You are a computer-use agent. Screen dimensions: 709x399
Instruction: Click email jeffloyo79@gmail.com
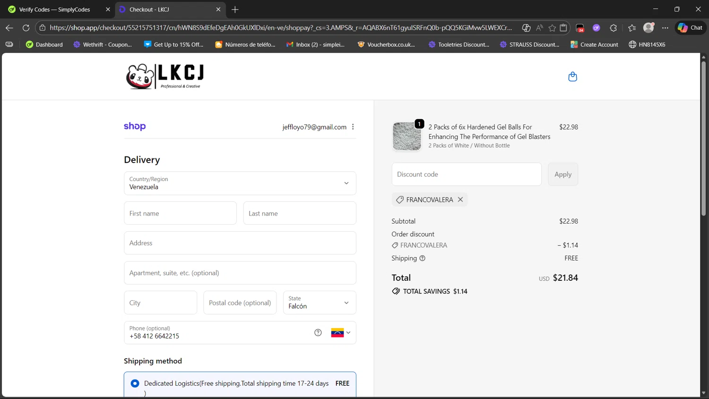(314, 127)
